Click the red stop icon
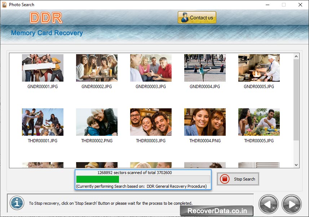Viewport: 309px width, 217px height. (225, 179)
